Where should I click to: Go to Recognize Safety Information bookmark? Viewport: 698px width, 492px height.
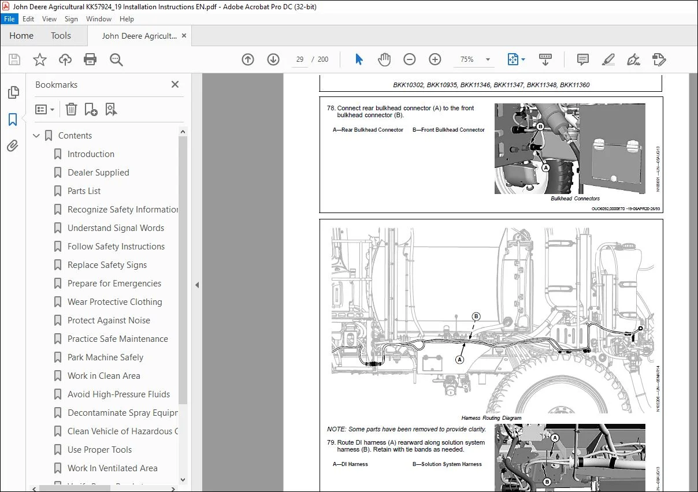(x=122, y=210)
